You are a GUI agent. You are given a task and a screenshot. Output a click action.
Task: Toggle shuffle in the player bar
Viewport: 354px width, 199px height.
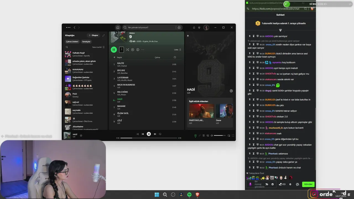click(137, 134)
